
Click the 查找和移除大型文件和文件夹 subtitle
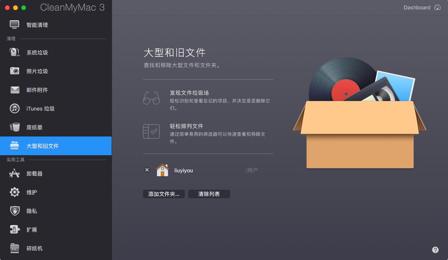[182, 65]
